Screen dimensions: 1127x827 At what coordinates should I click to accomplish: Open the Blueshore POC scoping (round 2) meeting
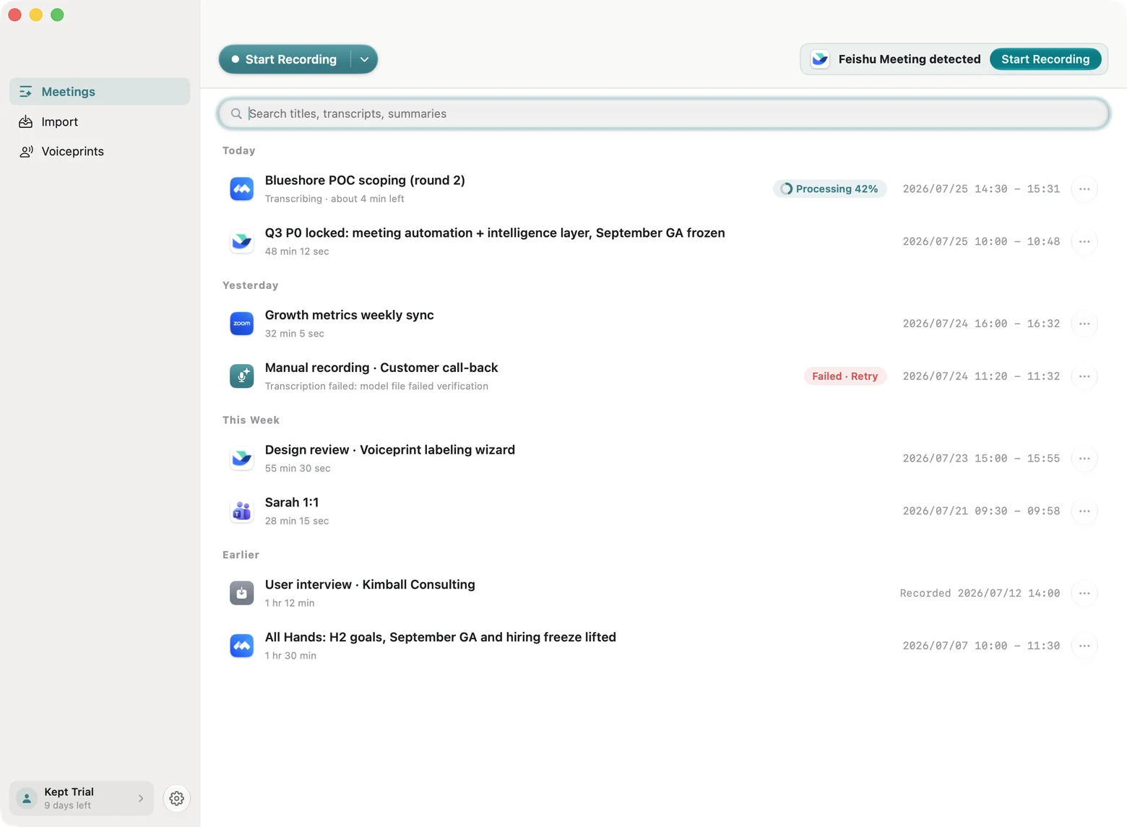click(663, 189)
